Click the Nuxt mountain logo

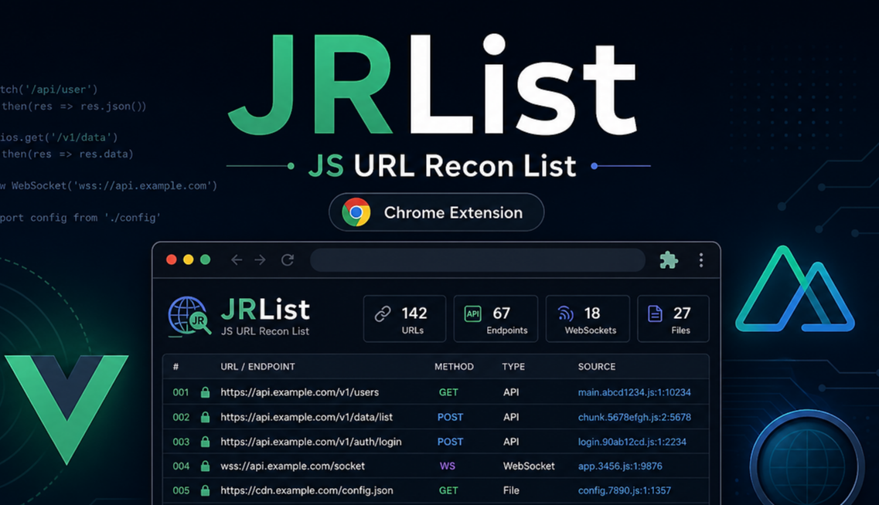(x=795, y=289)
